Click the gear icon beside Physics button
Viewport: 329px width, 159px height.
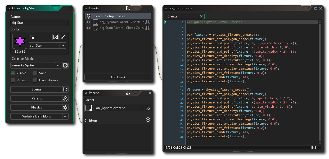click(x=65, y=107)
